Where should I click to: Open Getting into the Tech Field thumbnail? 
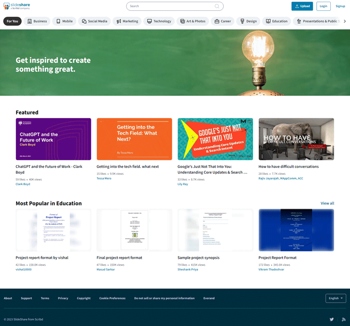pyautogui.click(x=134, y=139)
